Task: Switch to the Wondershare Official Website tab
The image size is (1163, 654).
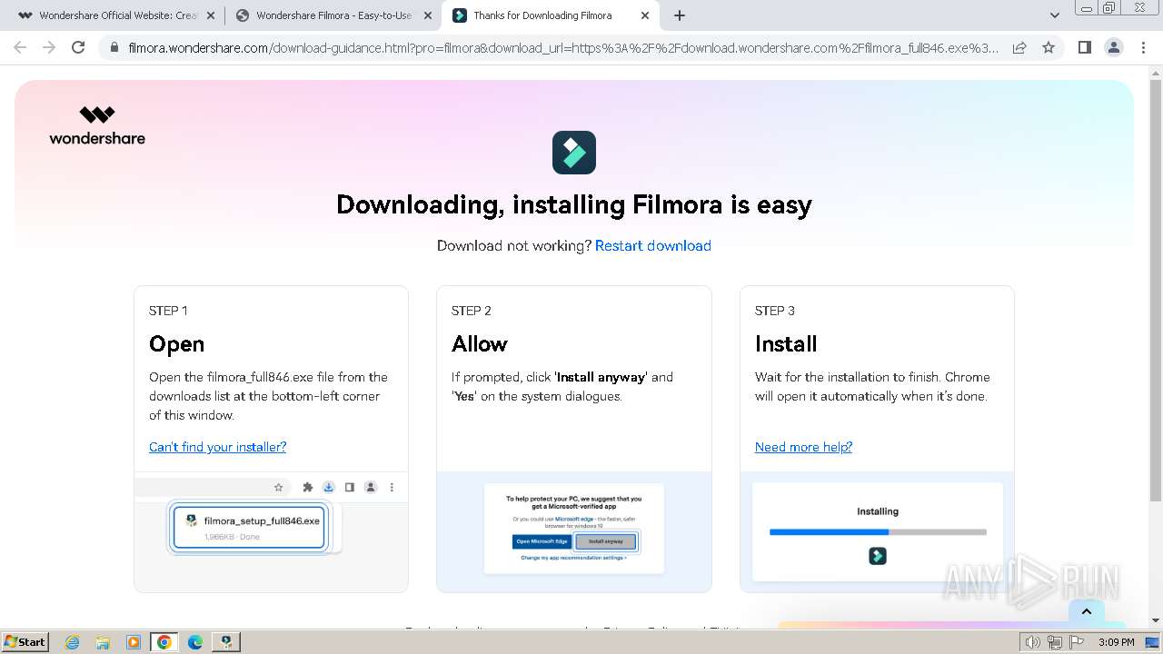Action: point(116,15)
